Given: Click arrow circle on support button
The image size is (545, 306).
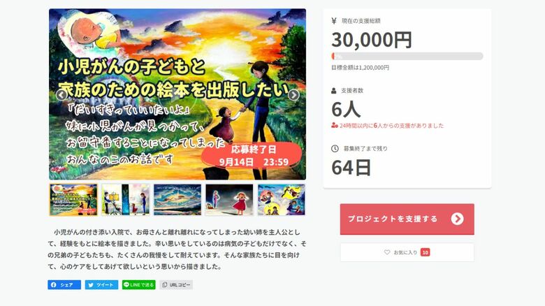Looking at the screenshot, I should point(458,219).
